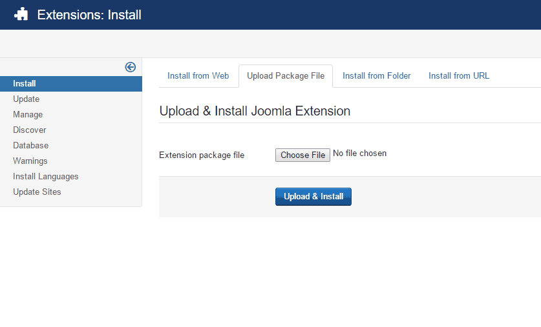Open Install Languages in the sidebar
The image size is (541, 327).
[45, 176]
